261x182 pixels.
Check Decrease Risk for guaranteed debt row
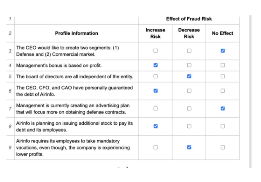189,90
